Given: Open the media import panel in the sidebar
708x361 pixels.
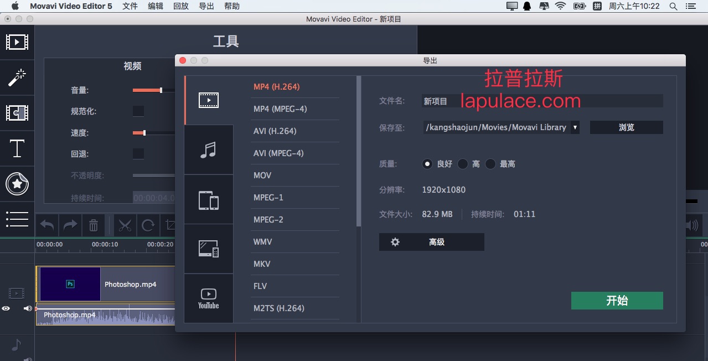Looking at the screenshot, I should click(x=17, y=42).
